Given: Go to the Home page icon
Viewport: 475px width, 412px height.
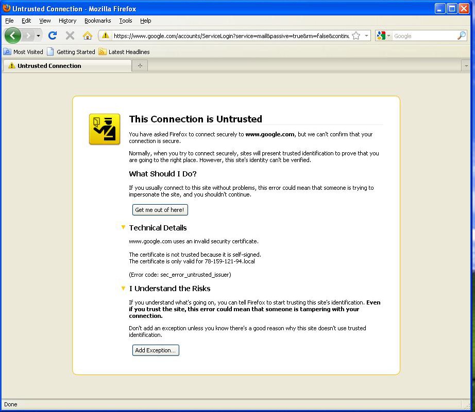Looking at the screenshot, I should pos(88,35).
